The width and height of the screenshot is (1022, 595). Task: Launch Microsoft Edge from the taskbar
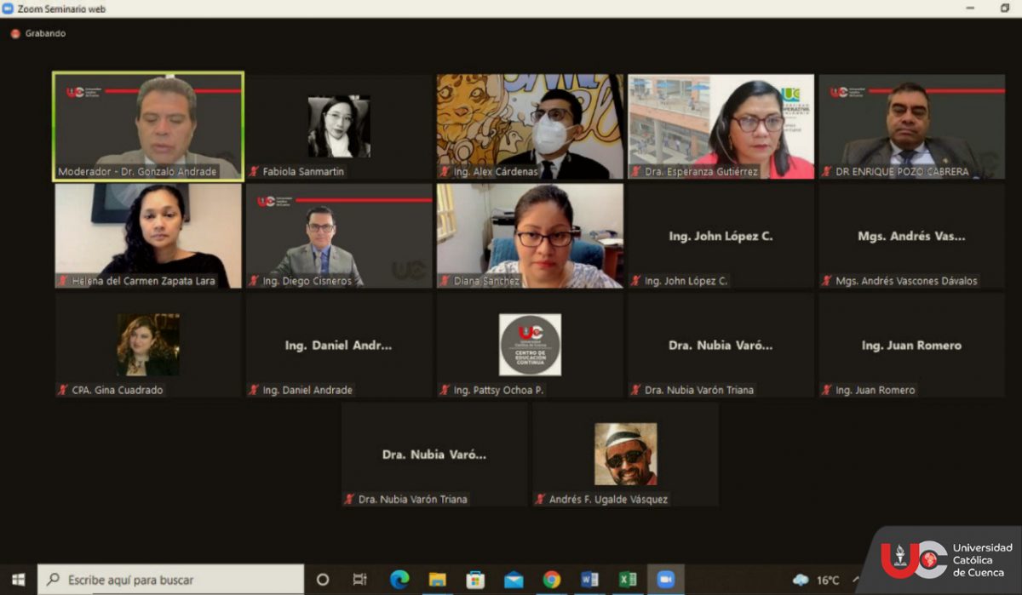(399, 580)
